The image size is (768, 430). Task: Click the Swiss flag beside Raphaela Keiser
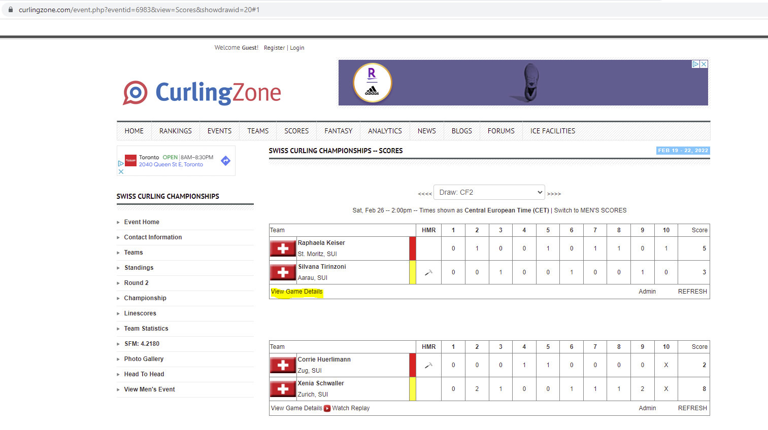point(283,248)
